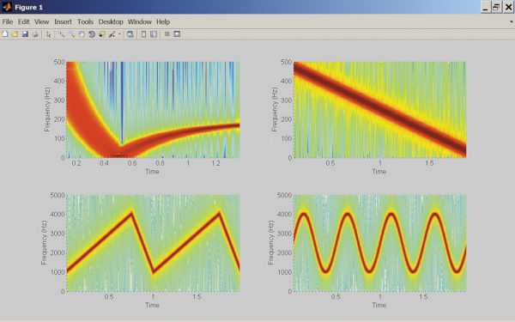Toggle the Data Cursor tool
Image resolution: width=515 pixels, height=322 pixels.
(102, 34)
